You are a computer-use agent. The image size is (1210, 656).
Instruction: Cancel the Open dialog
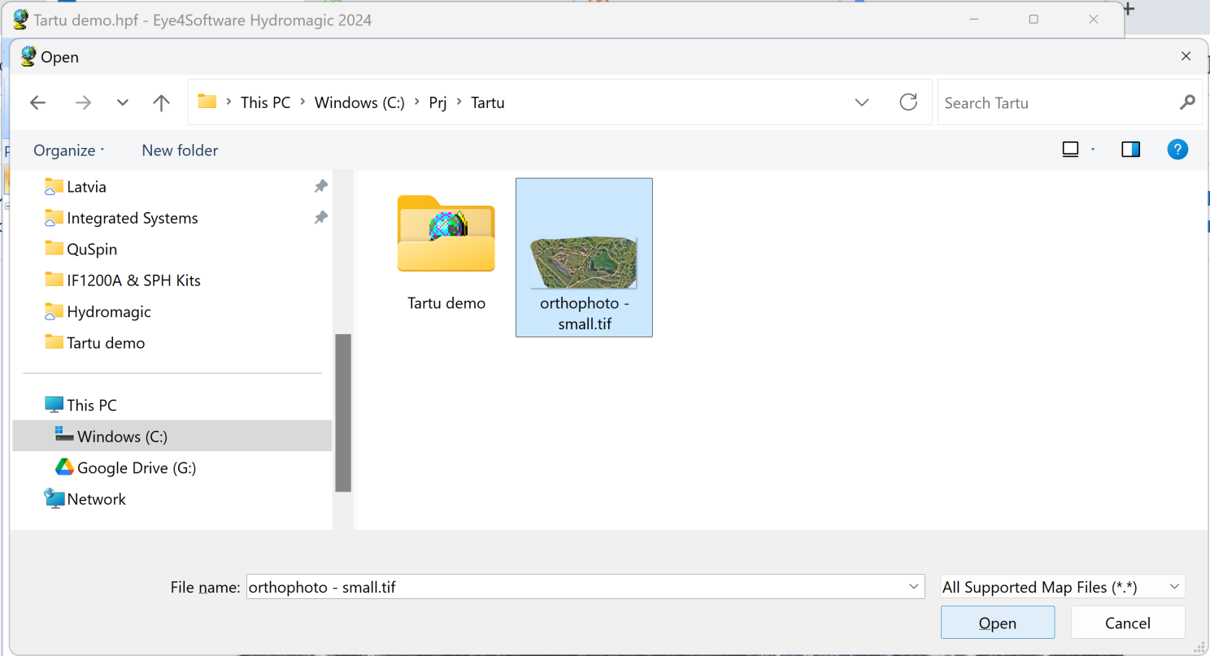click(x=1128, y=623)
